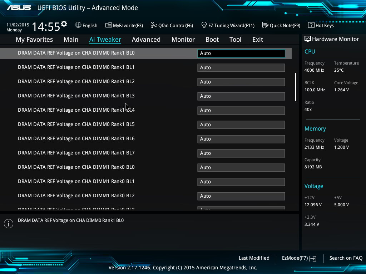
Task: Click the Hardware Monitor display icon
Action: [307, 39]
